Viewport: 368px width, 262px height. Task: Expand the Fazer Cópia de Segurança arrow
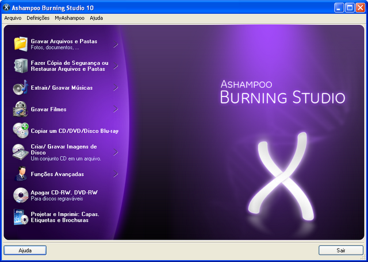tap(116, 66)
